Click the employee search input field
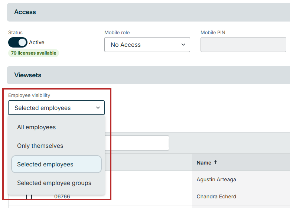Image resolution: width=290 pixels, height=208 pixels. 137,143
